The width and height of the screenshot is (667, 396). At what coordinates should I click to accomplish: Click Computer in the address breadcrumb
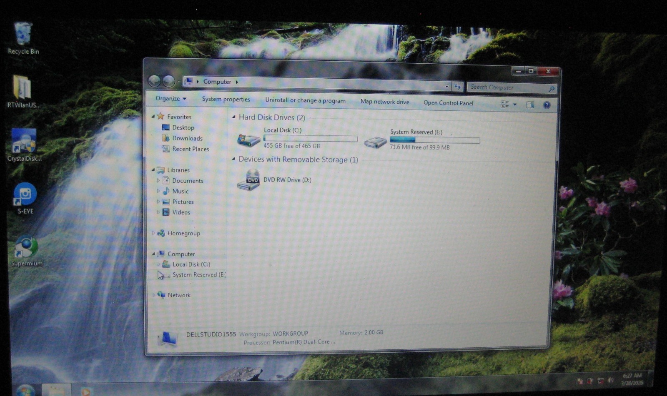tap(217, 82)
